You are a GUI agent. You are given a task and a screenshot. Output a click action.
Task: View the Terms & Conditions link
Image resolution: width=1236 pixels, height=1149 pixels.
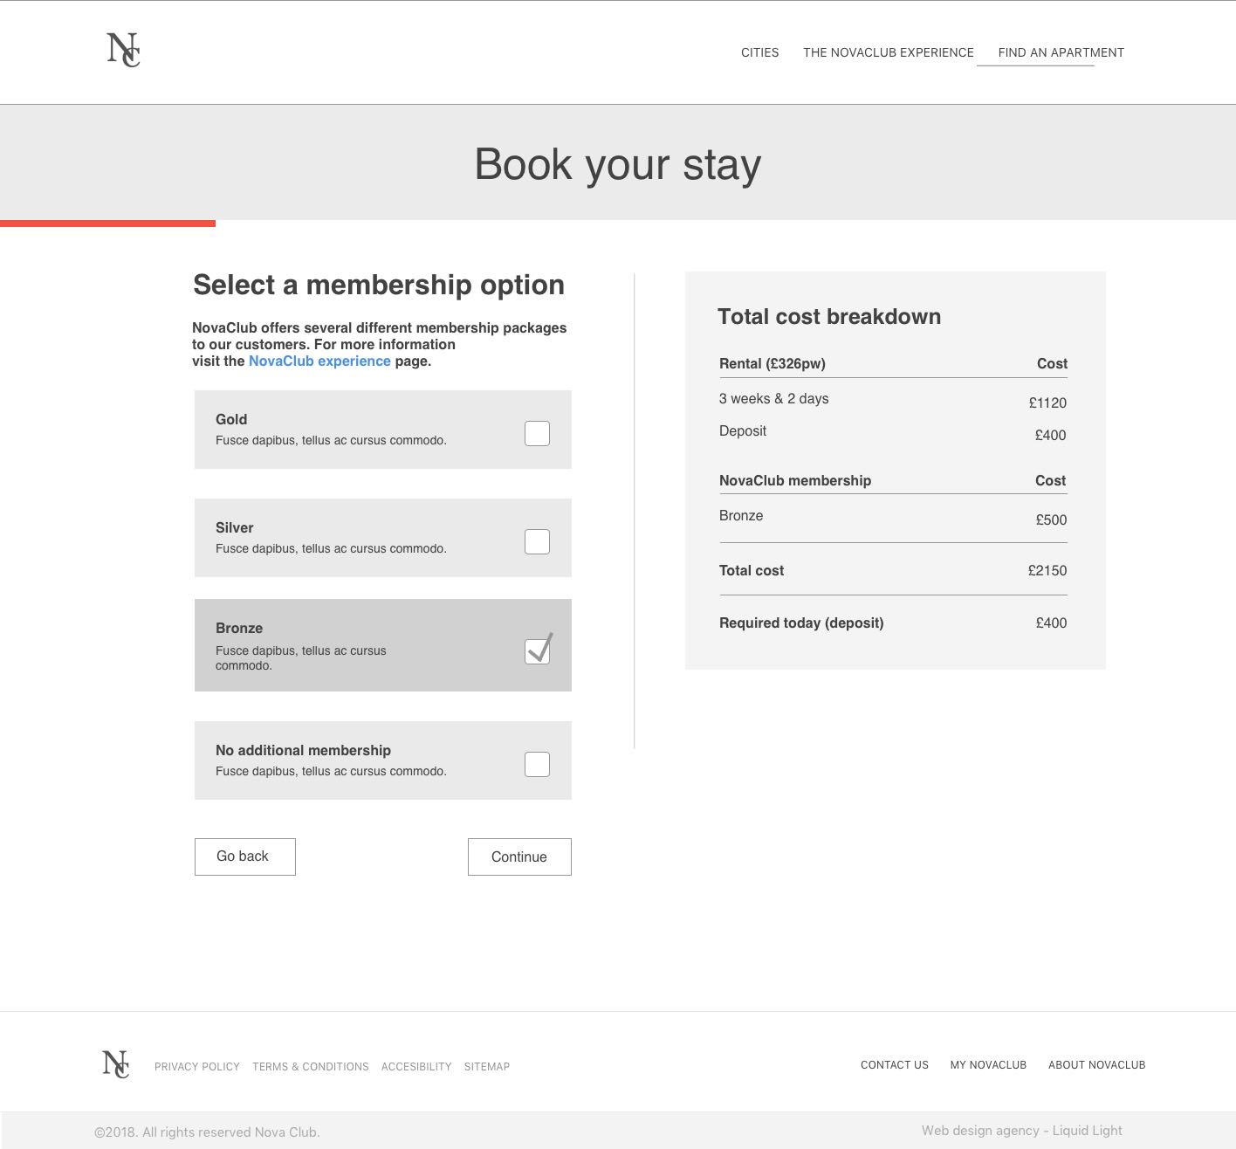310,1067
